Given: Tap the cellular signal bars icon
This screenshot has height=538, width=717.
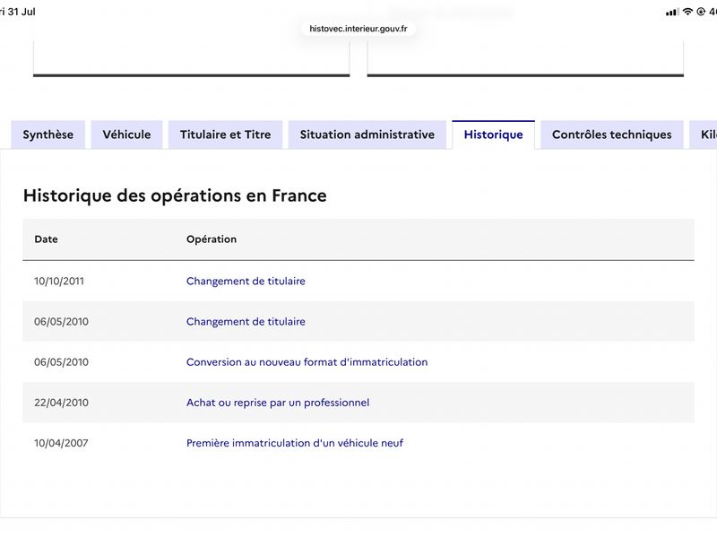Looking at the screenshot, I should [672, 13].
